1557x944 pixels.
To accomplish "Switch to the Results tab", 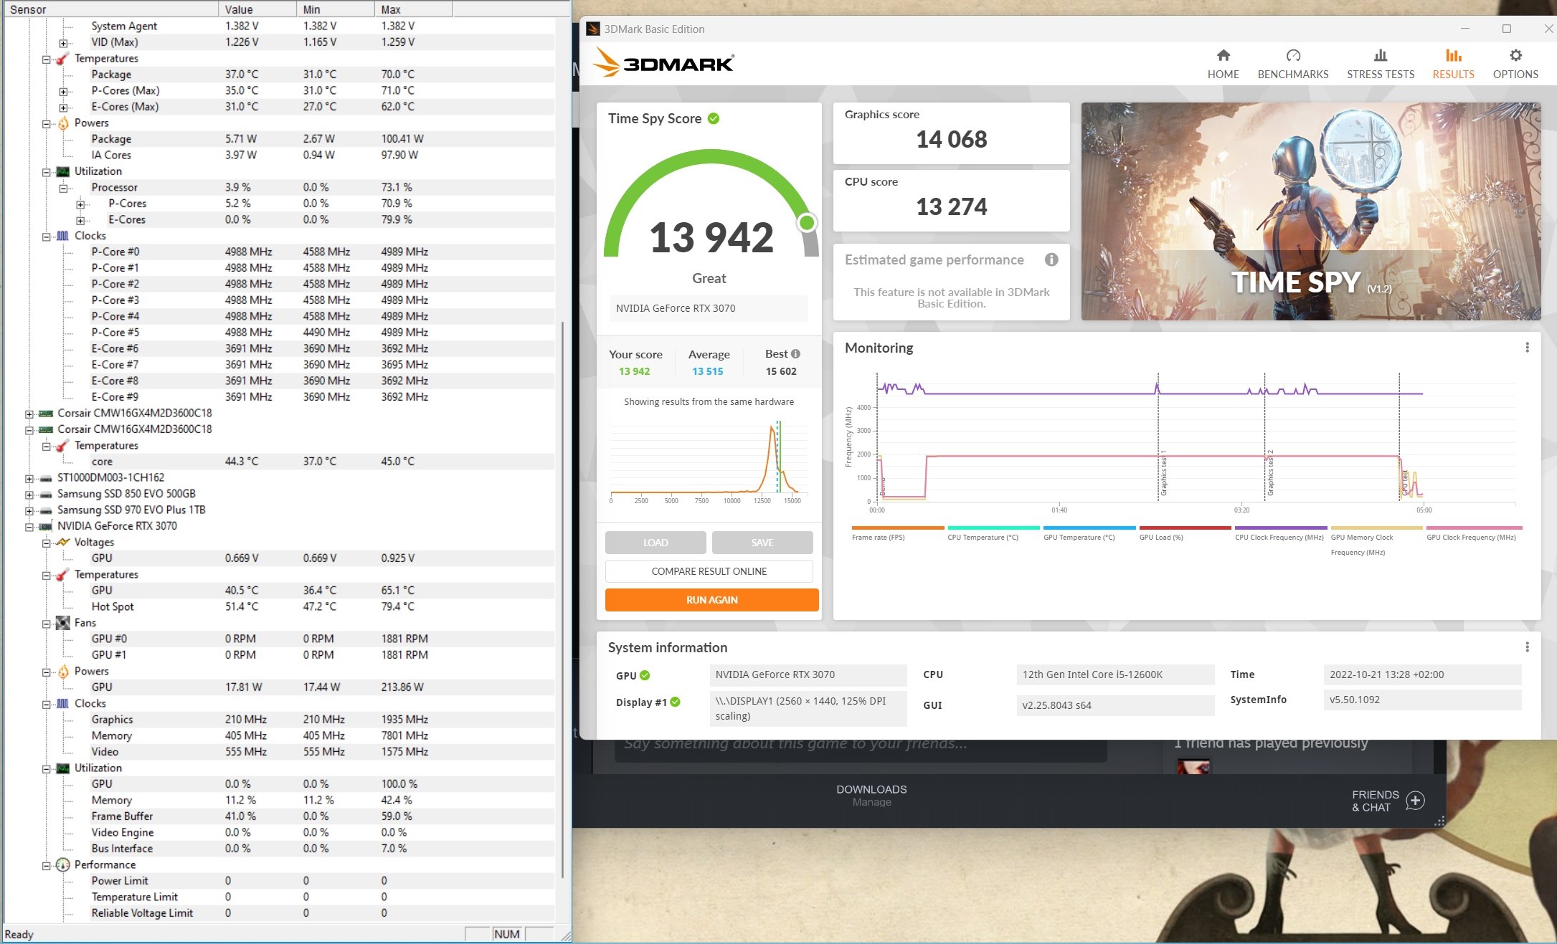I will pos(1453,64).
